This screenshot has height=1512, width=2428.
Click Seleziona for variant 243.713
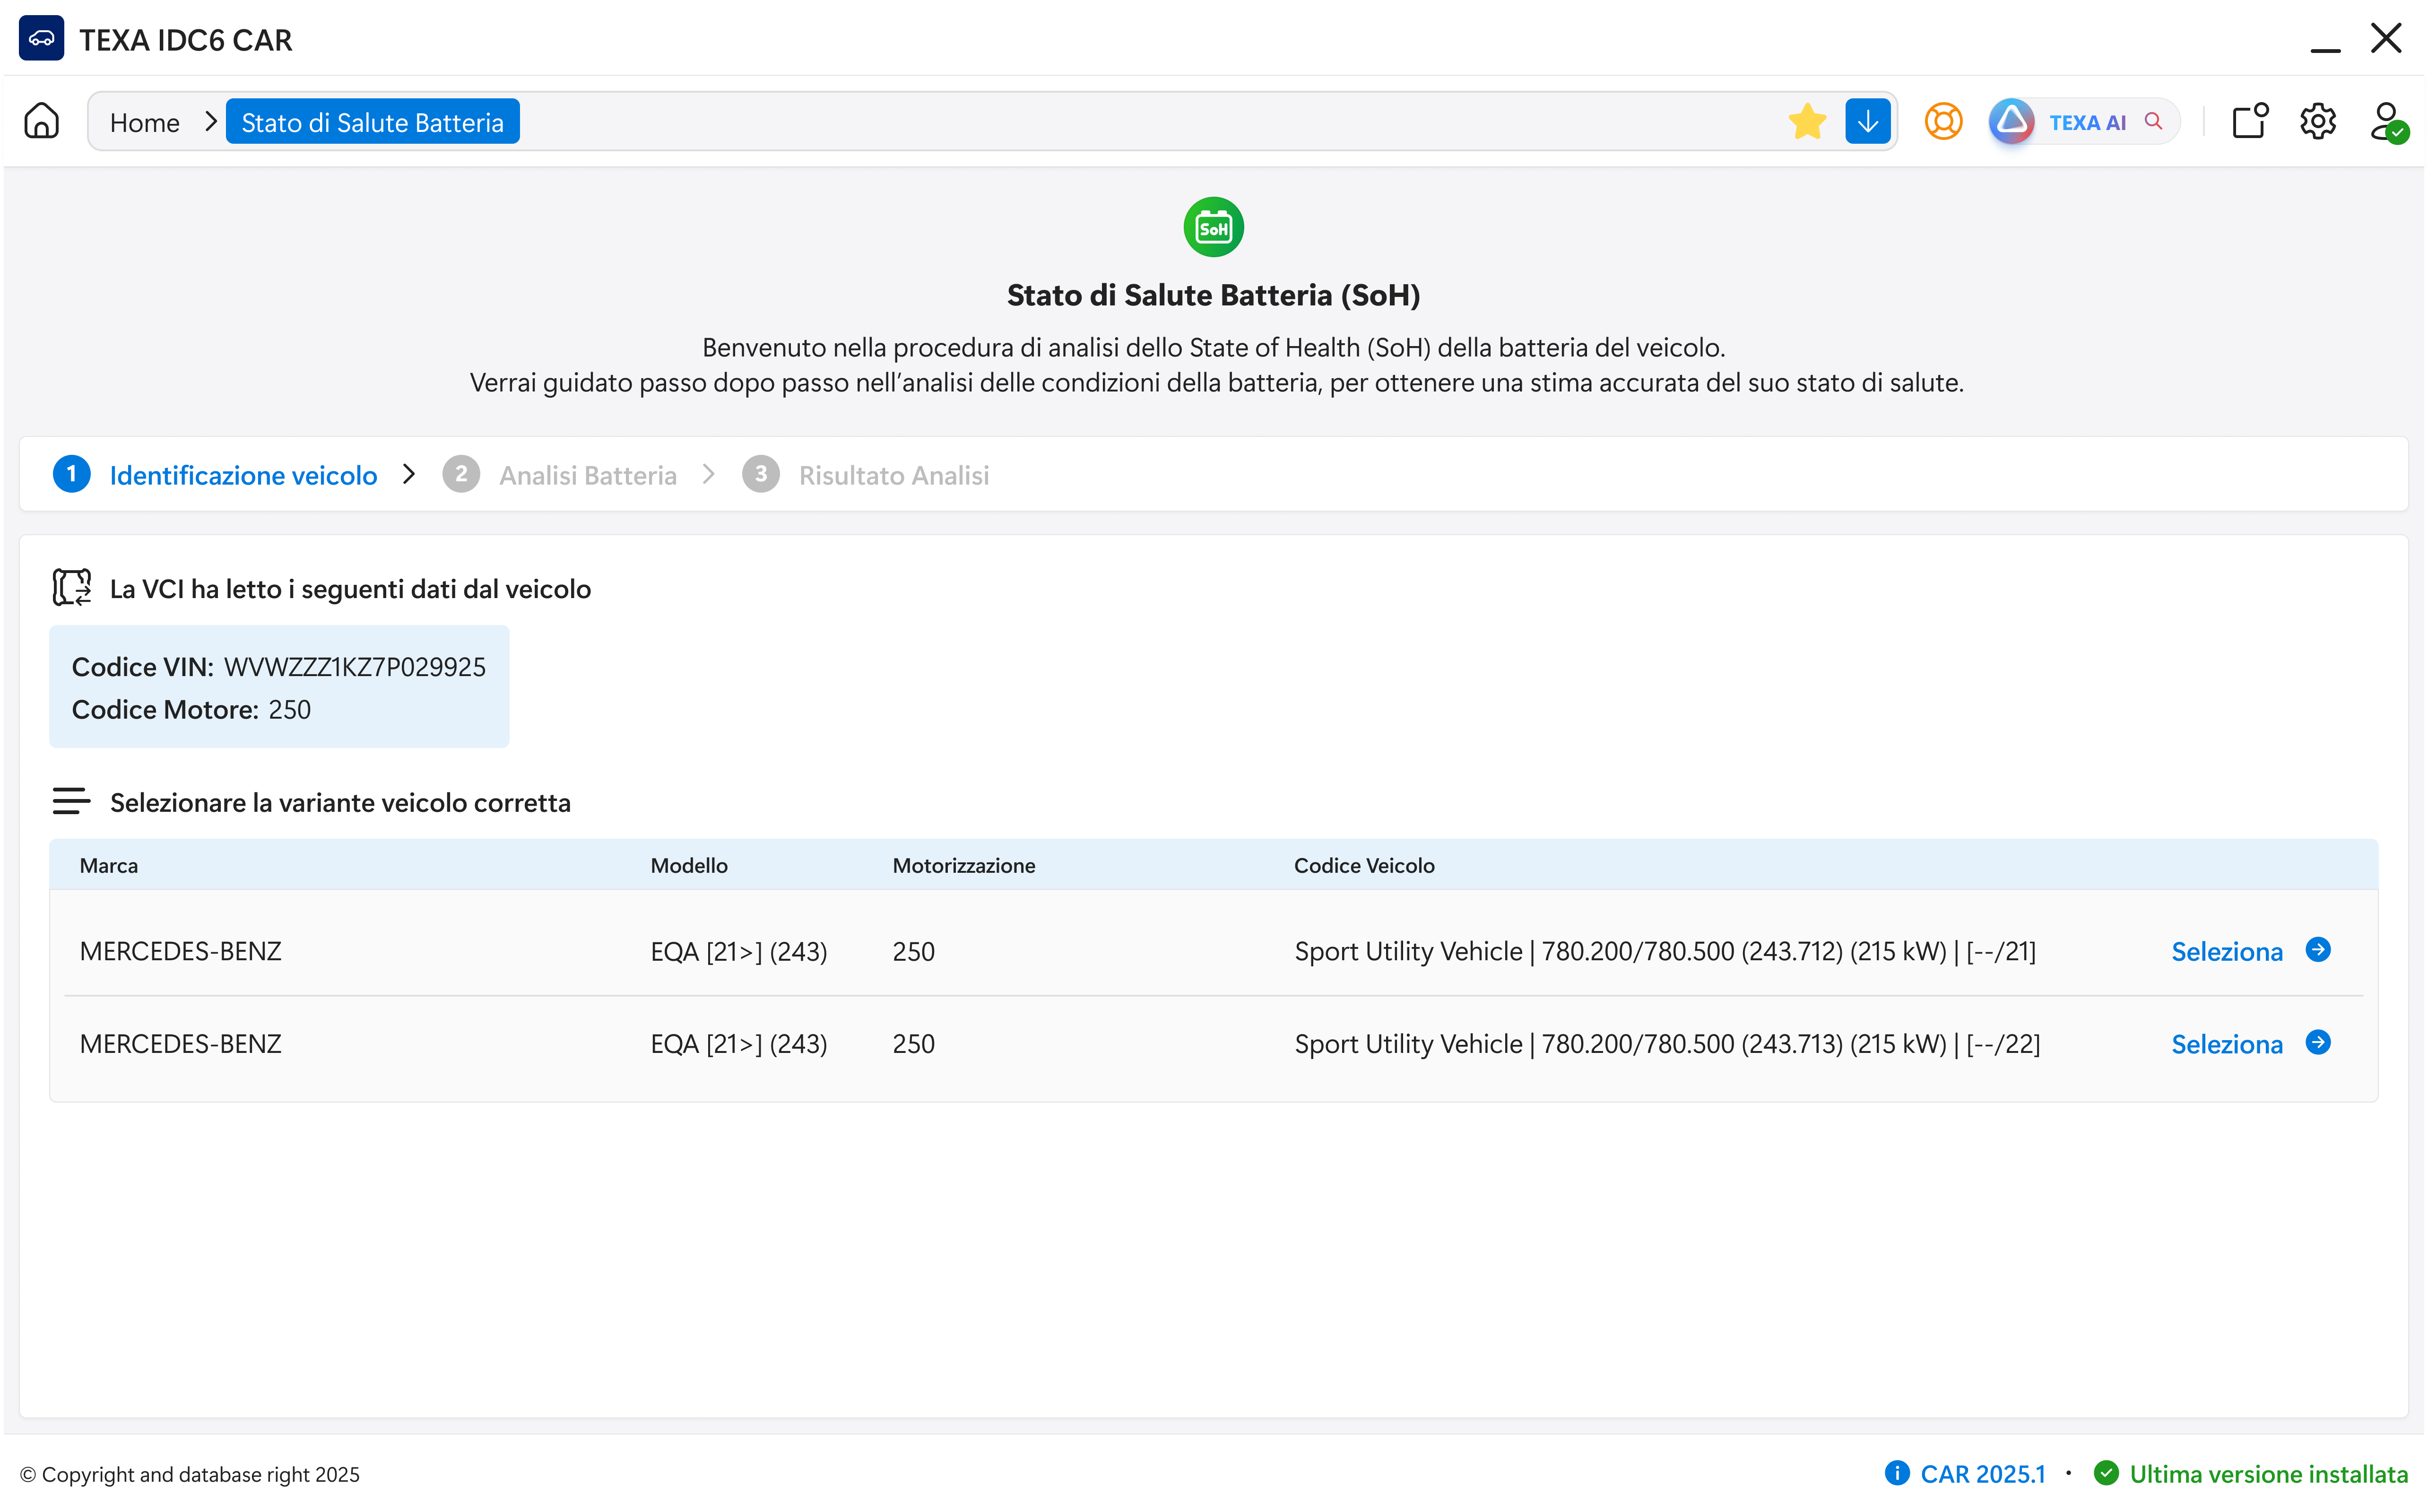(x=2226, y=1044)
